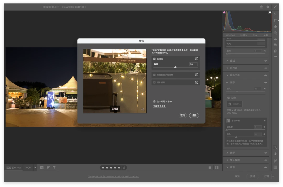Open the Presets panel icon
Screen dimensions: 283x187
coord(275,51)
